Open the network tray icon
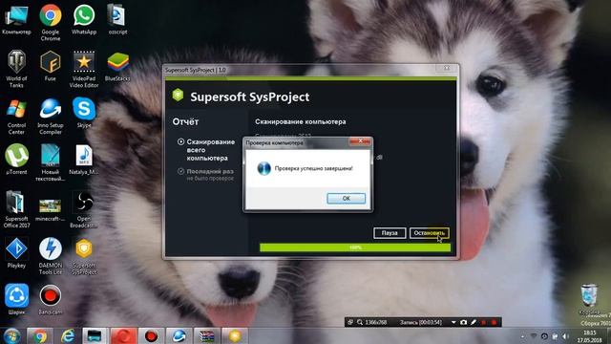The width and height of the screenshot is (611, 344). click(534, 336)
